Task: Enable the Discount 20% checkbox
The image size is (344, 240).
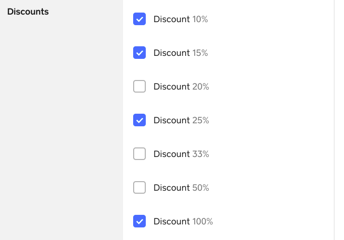Action: [x=139, y=87]
